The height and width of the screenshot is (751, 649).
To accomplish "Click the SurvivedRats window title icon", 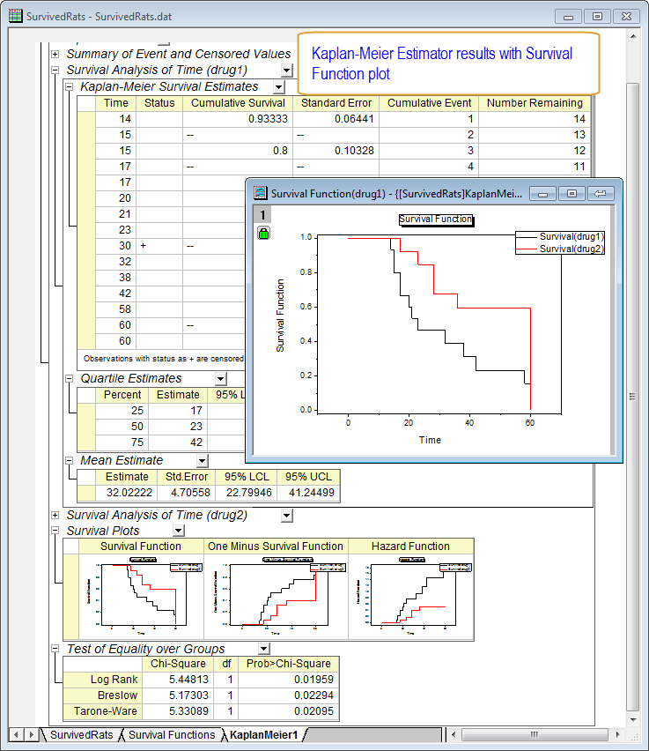I will coord(15,16).
